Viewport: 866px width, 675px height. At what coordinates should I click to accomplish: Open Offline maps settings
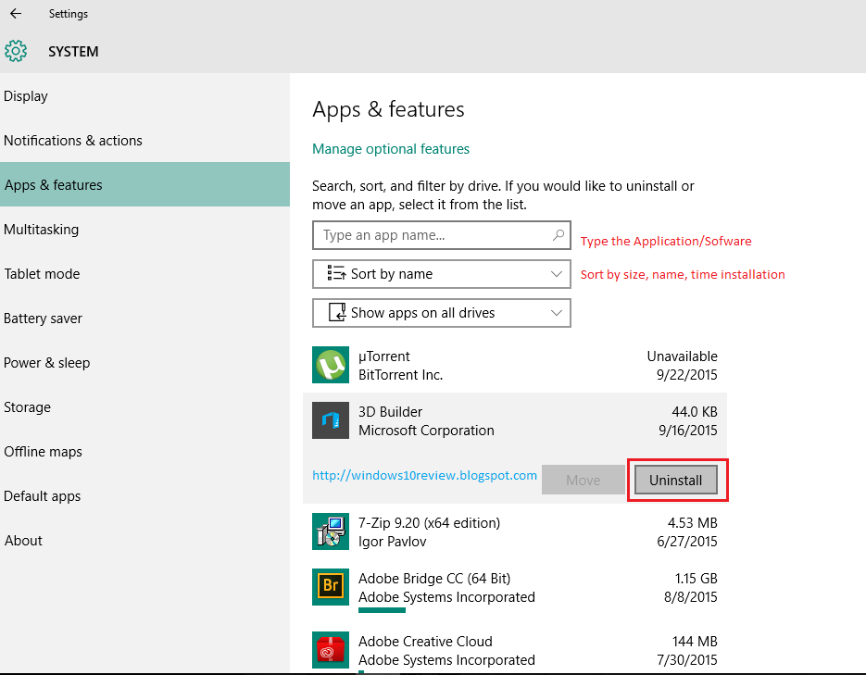(144, 452)
